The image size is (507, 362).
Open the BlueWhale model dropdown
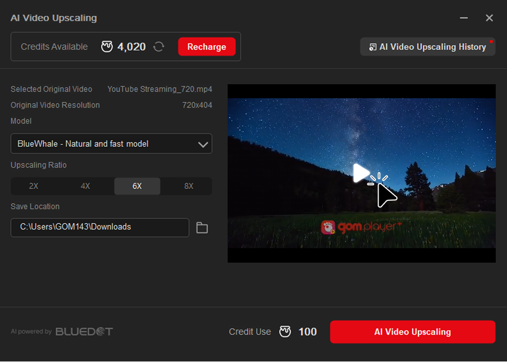tap(111, 144)
